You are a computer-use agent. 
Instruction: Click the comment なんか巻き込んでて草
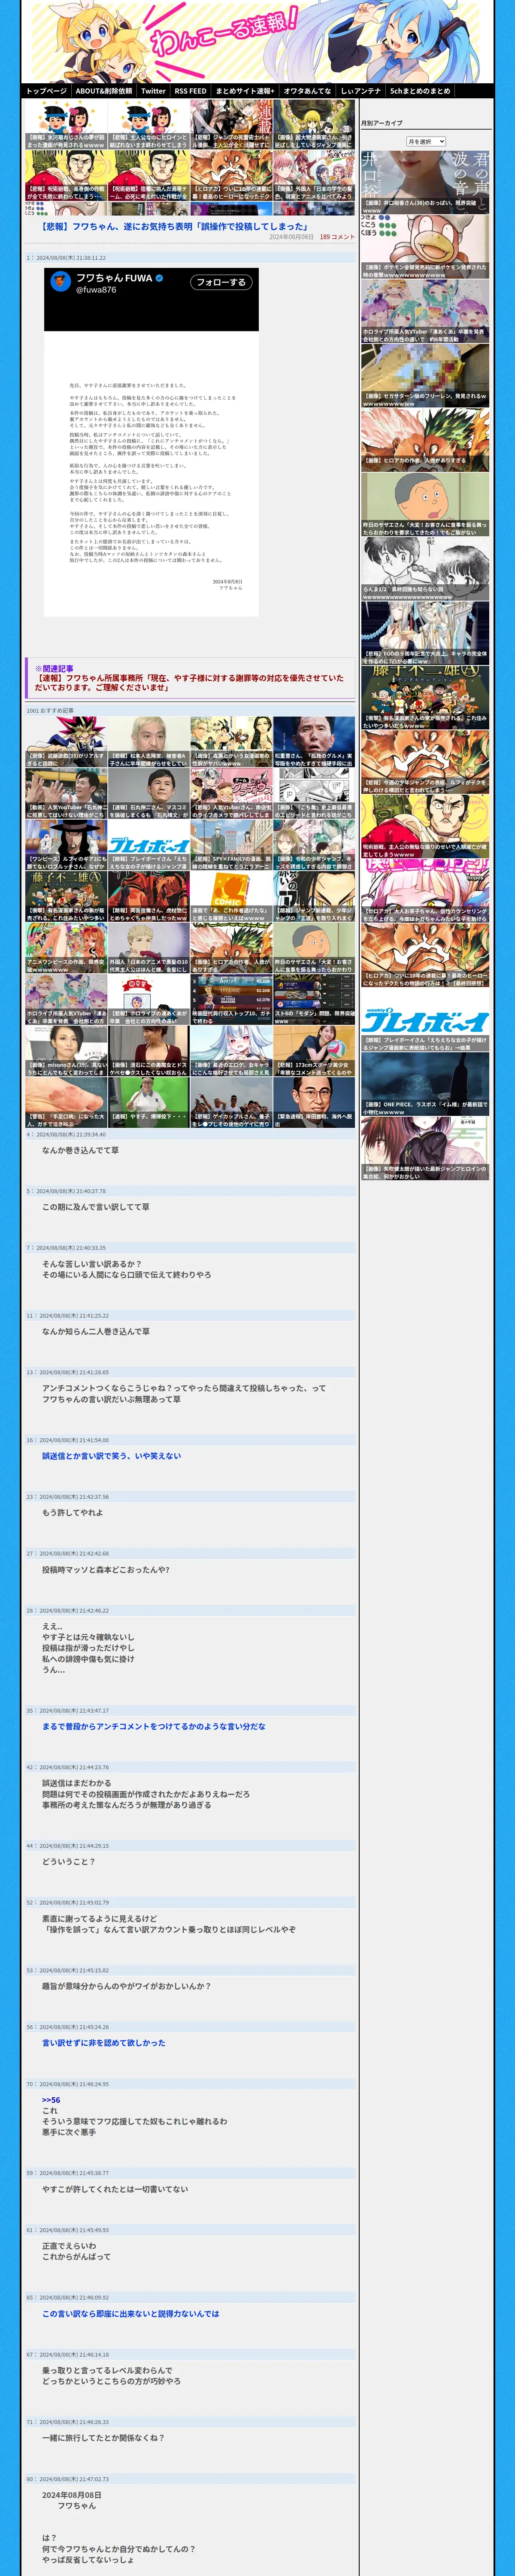(x=80, y=1150)
